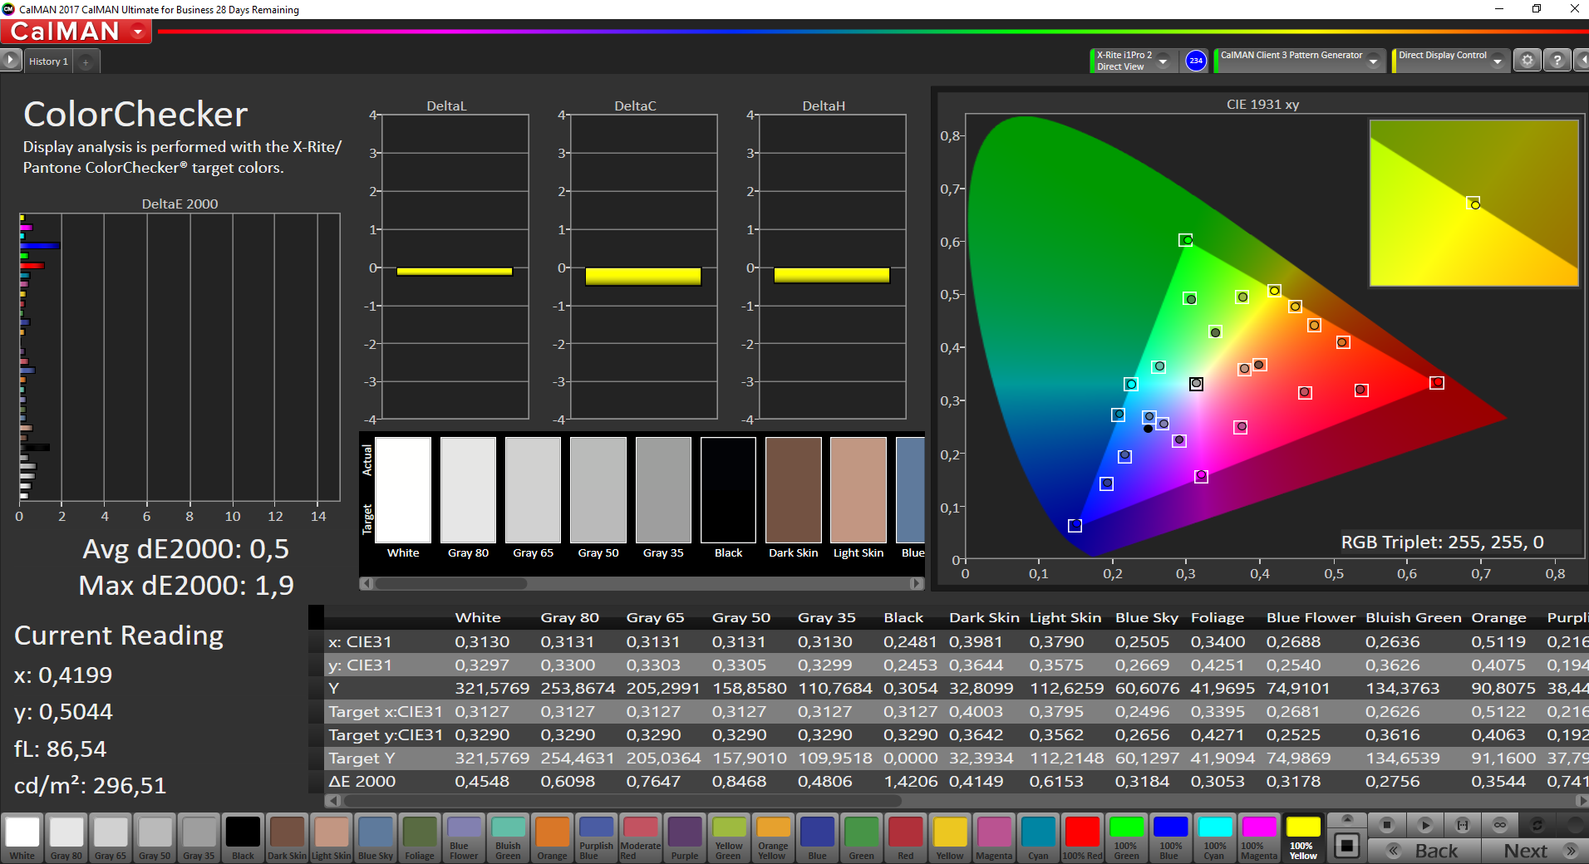Viewport: 1589px width, 864px height.
Task: Enable continuous read infinity icon
Action: click(x=1500, y=825)
